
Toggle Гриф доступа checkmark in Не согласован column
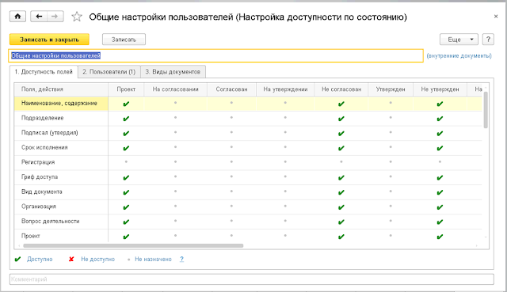[341, 178]
